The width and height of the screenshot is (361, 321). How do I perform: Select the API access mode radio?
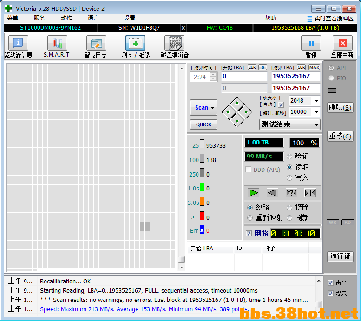331,68
